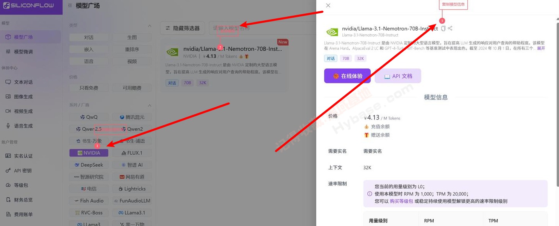This screenshot has width=559, height=226.
Task: Click the chat bubble icon for 文本对话
Action: click(8, 82)
